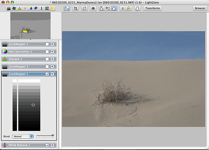Screen dimensions: 209x150
Task: Add Gaussian Blur tool (orange triangle icon)
Action: (25, 8)
